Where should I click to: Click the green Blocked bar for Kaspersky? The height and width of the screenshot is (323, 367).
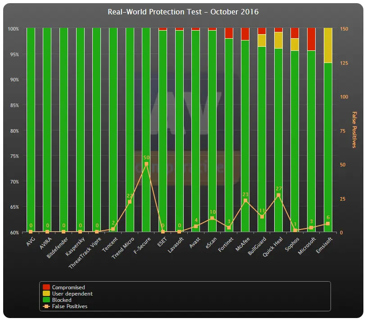coord(80,130)
